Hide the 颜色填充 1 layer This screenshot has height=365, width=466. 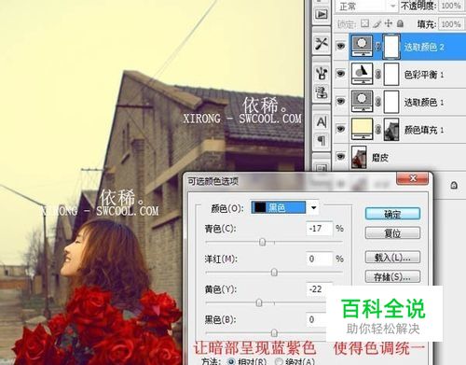(341, 129)
